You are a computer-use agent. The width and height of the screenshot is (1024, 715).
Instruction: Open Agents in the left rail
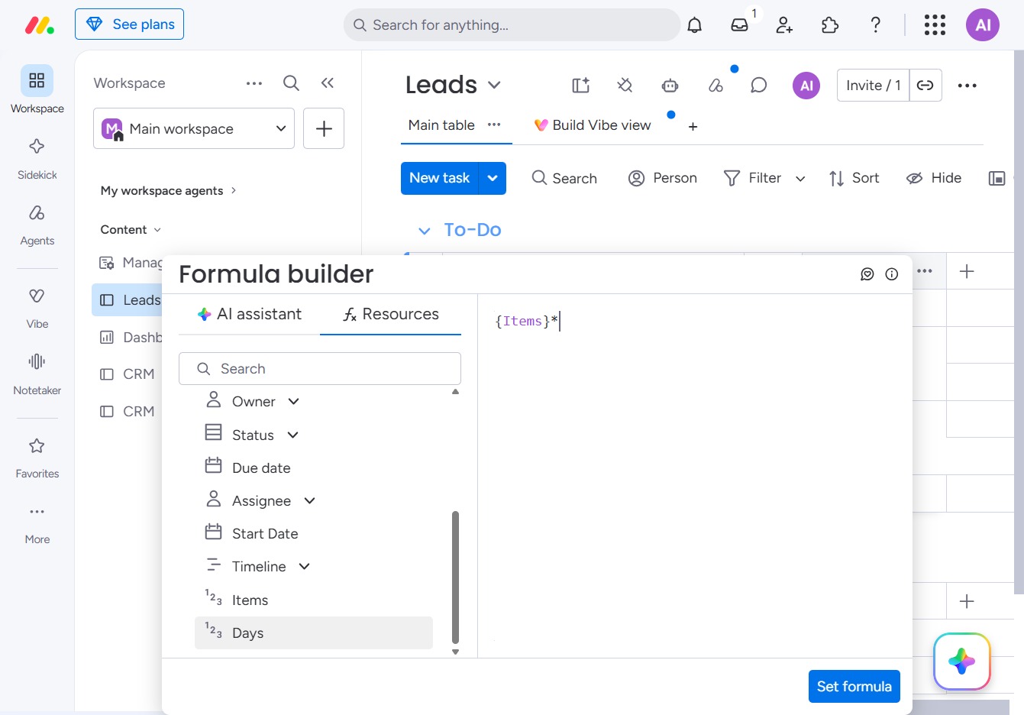[37, 225]
